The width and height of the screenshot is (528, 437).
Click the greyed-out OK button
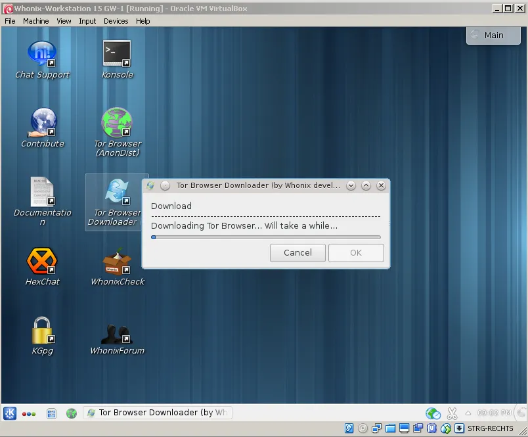pyautogui.click(x=356, y=253)
